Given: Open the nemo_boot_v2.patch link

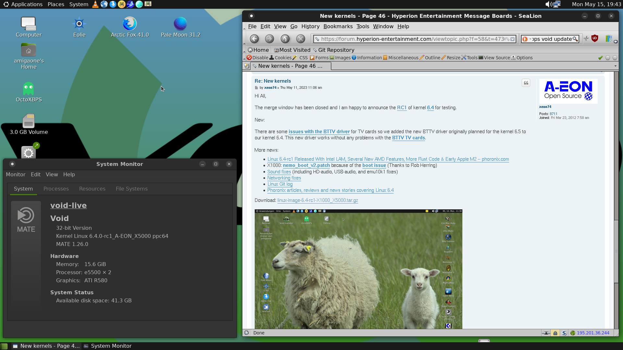Looking at the screenshot, I should (306, 165).
